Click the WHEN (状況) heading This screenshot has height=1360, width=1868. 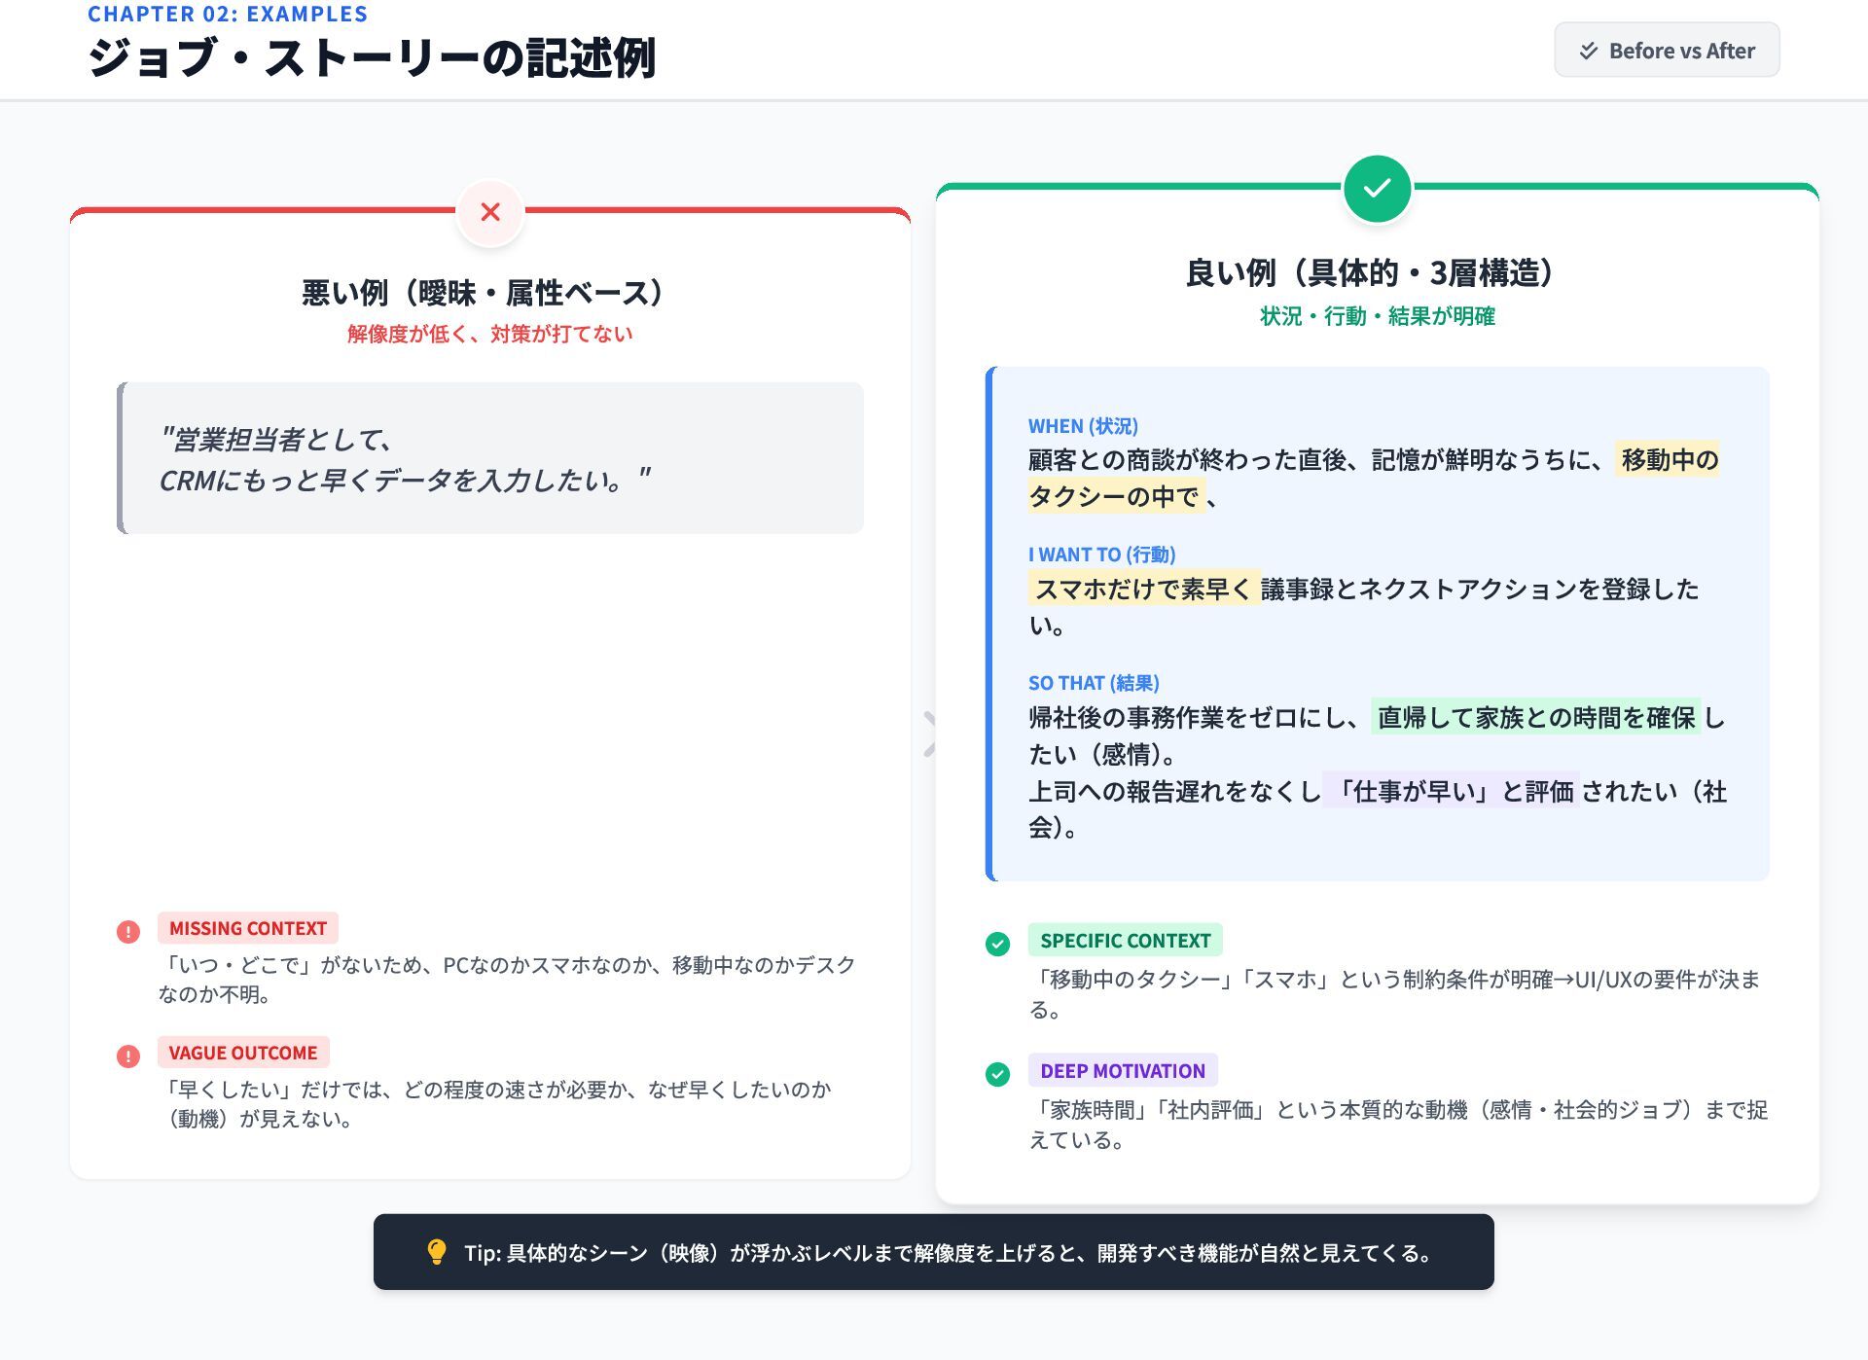pos(1083,426)
